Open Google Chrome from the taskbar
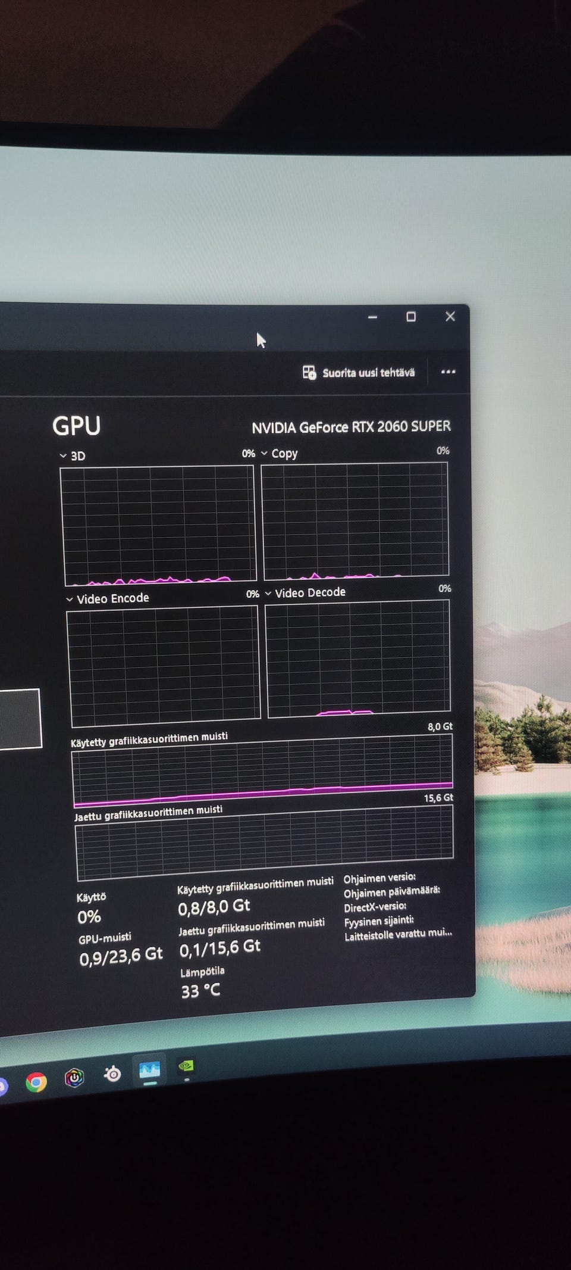 click(36, 1081)
